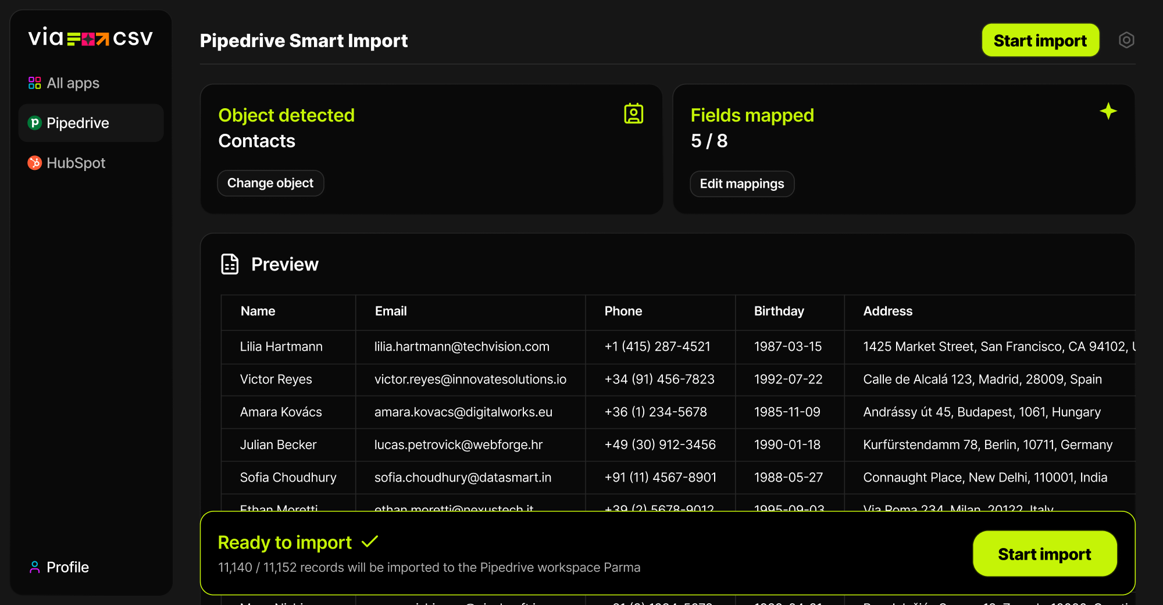Click the Connaught Place address cell
The width and height of the screenshot is (1163, 605).
(990, 478)
